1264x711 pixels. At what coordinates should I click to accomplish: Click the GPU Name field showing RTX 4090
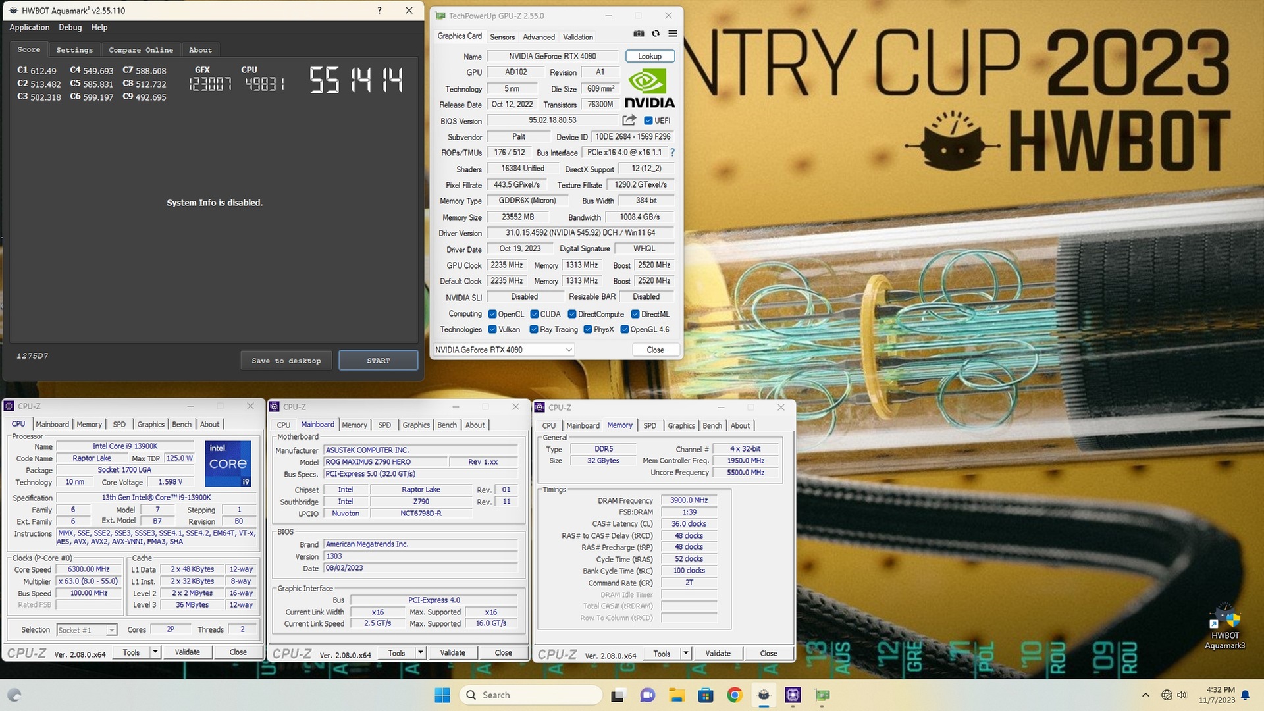click(552, 56)
